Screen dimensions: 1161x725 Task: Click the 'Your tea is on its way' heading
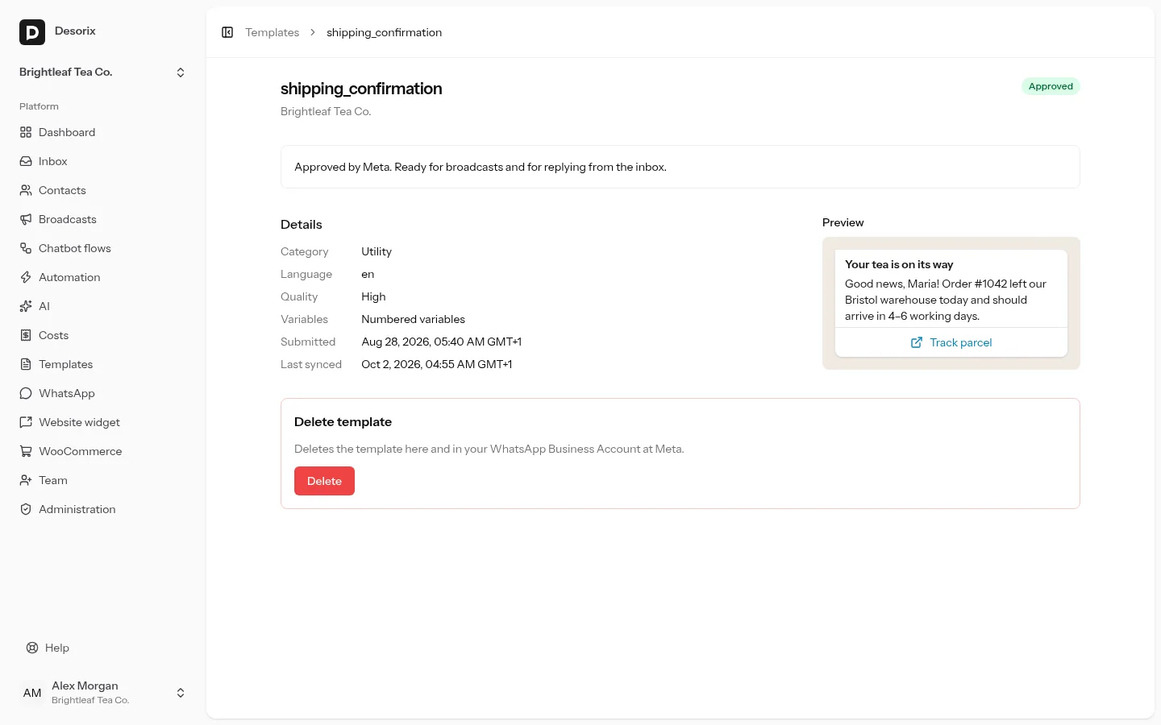pos(899,264)
